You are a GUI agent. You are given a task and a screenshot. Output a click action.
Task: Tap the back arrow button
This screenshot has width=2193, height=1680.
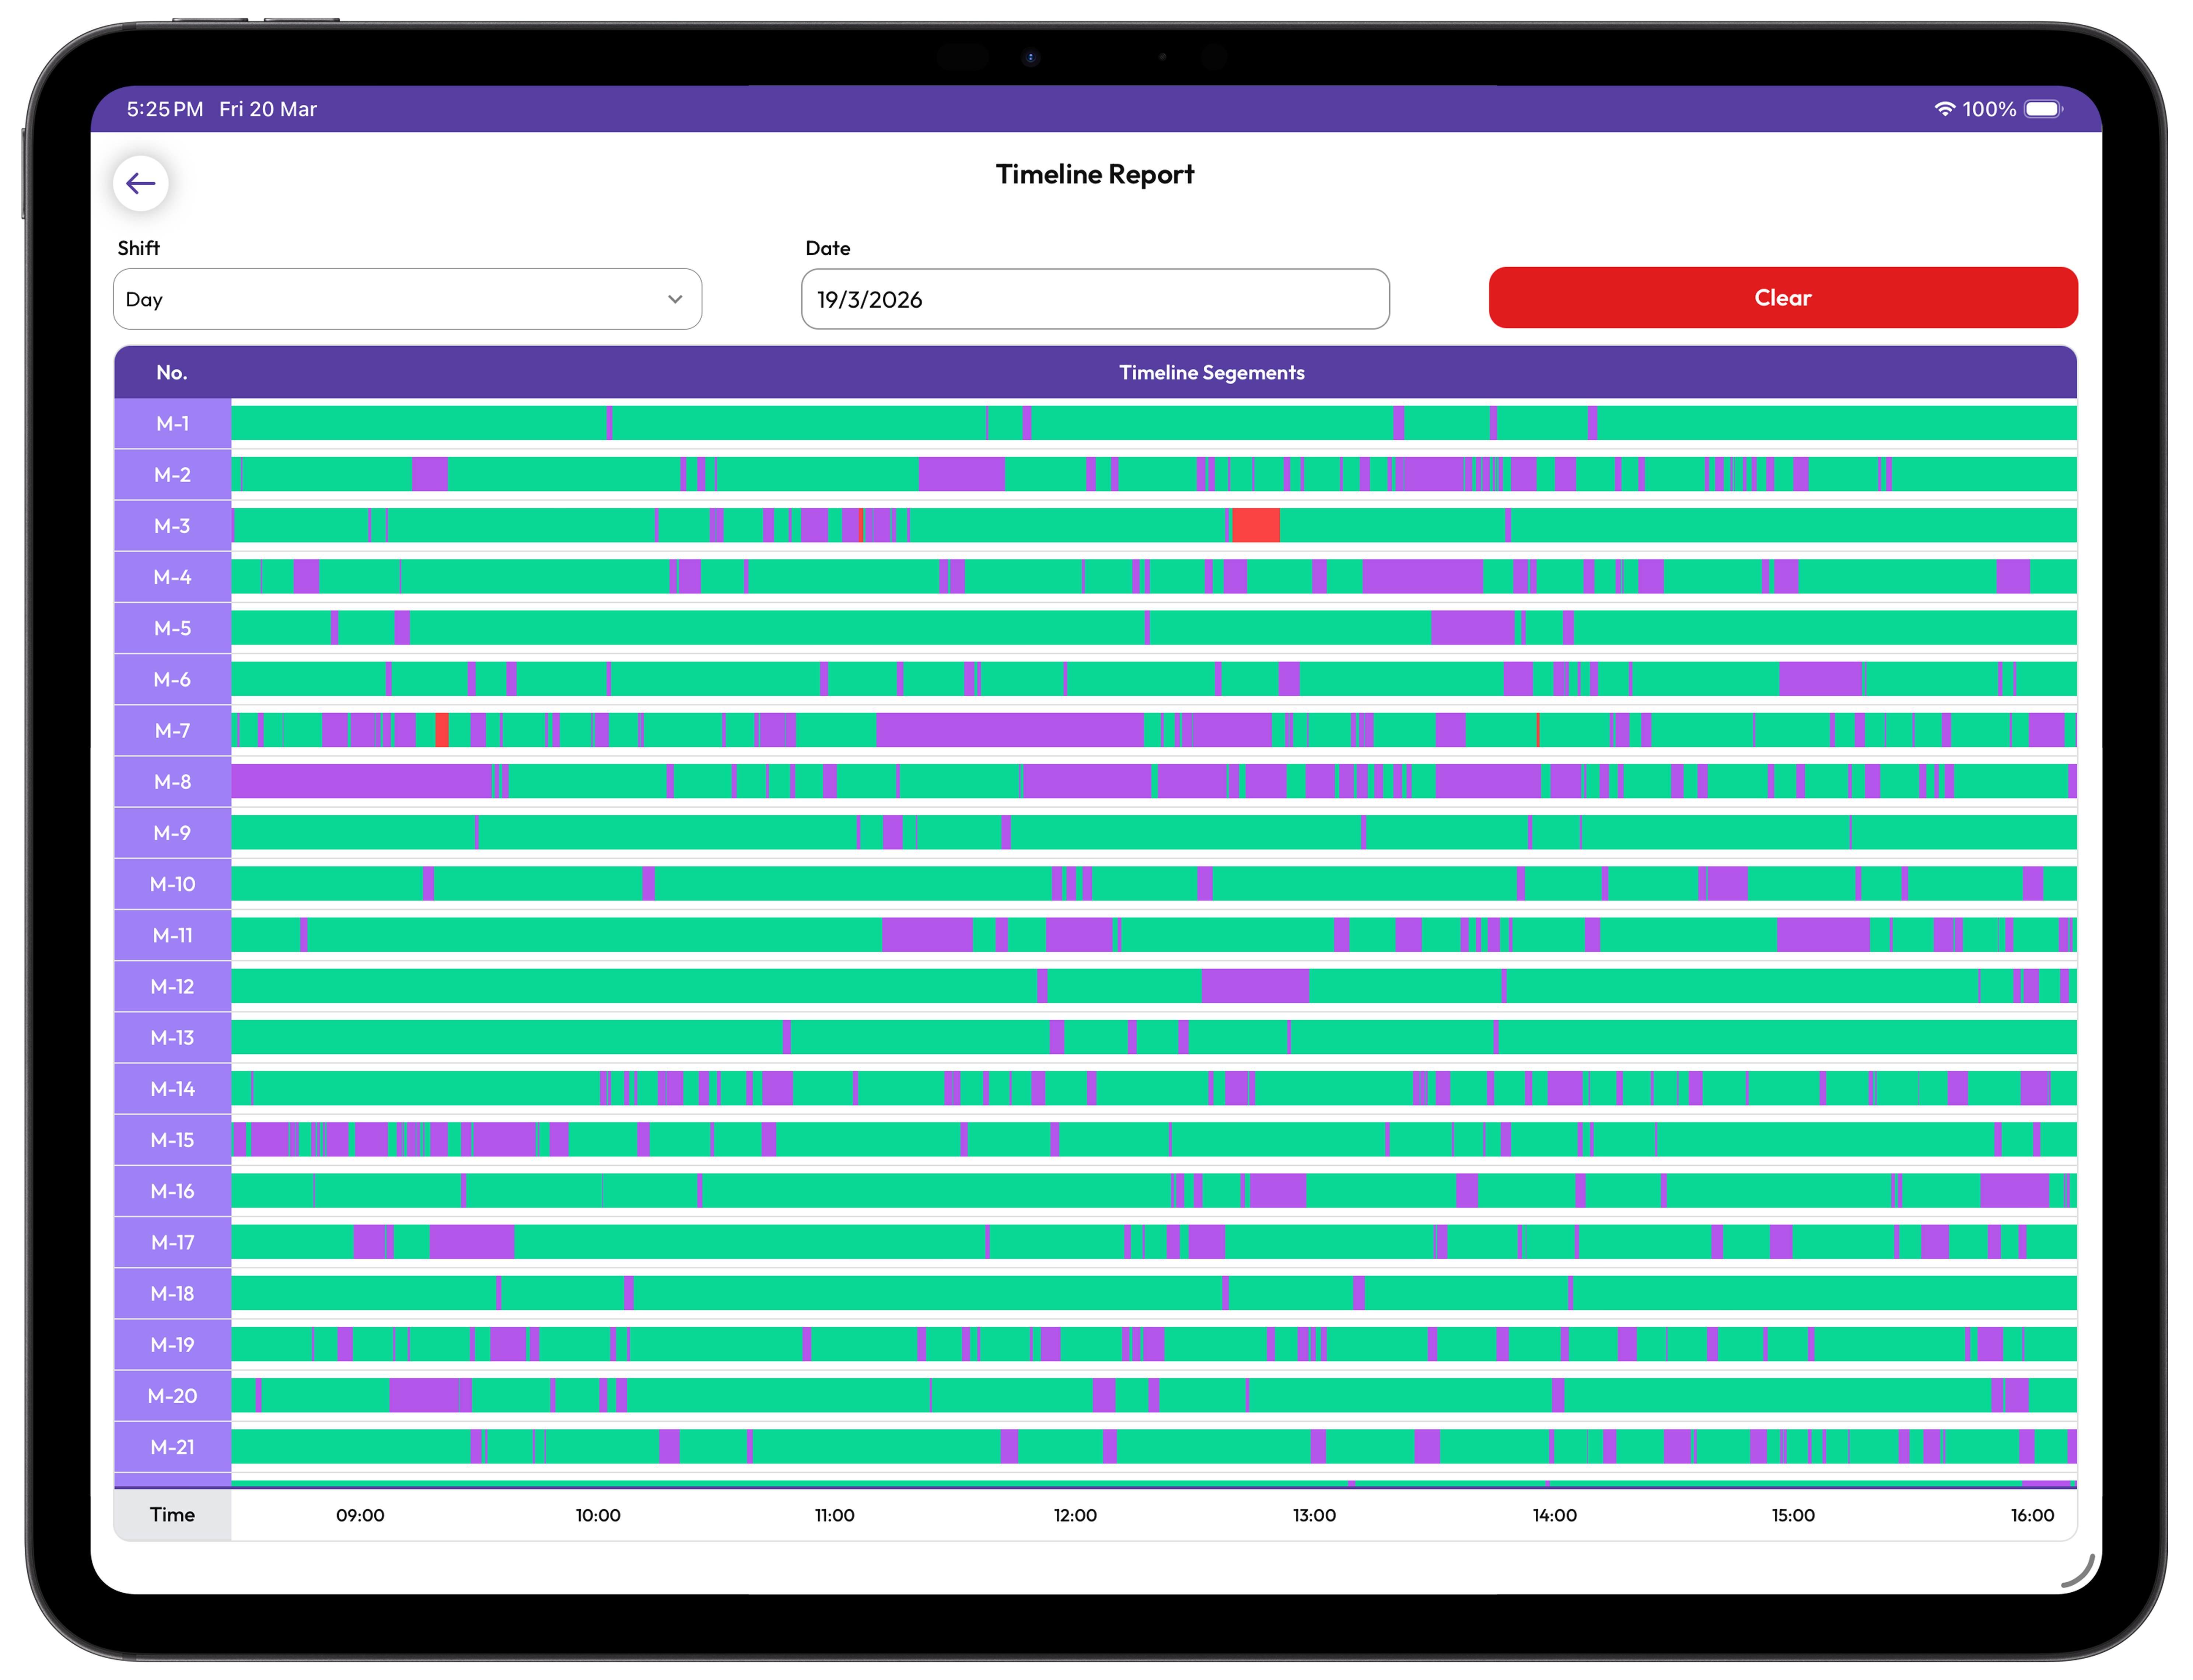coord(140,183)
